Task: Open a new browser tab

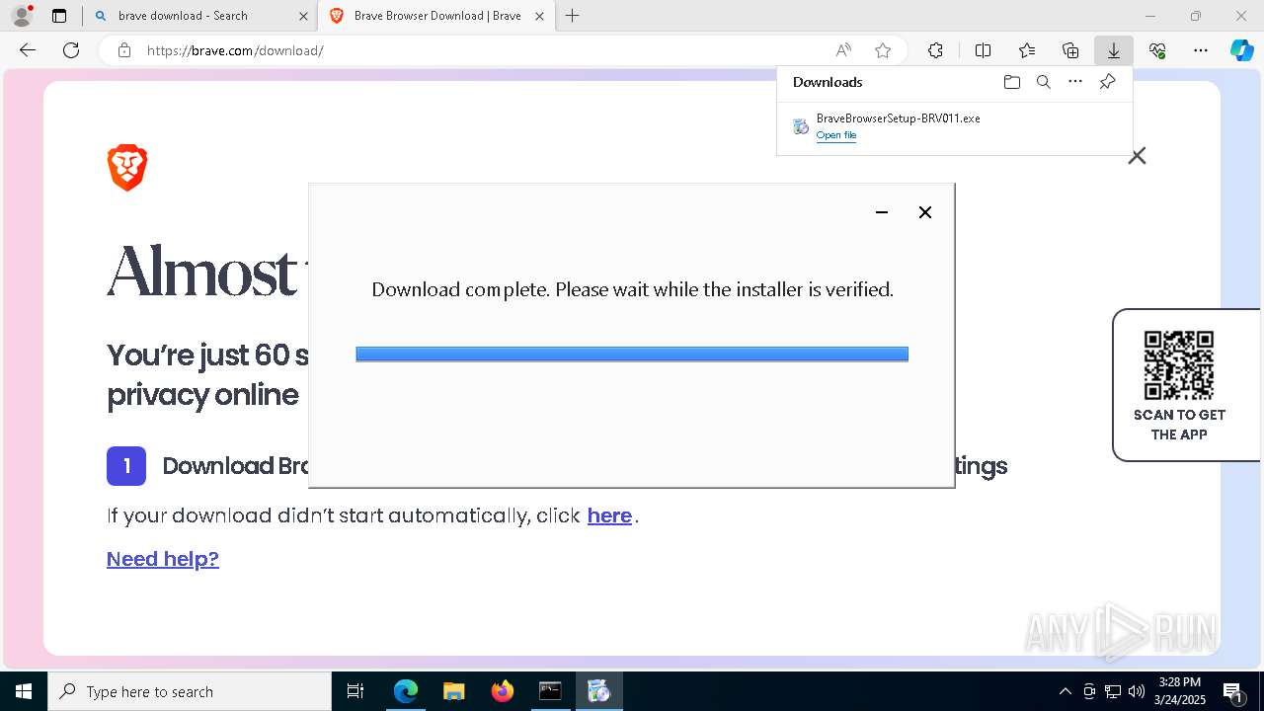Action: (572, 16)
